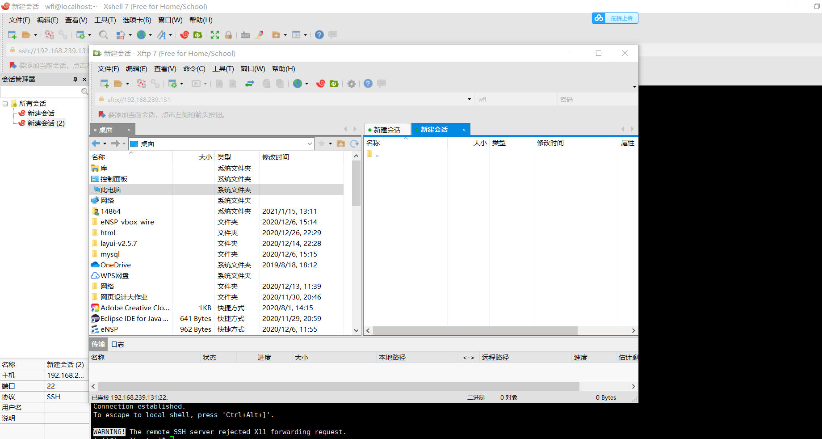
Task: Close the session manager panel
Action: coord(84,79)
